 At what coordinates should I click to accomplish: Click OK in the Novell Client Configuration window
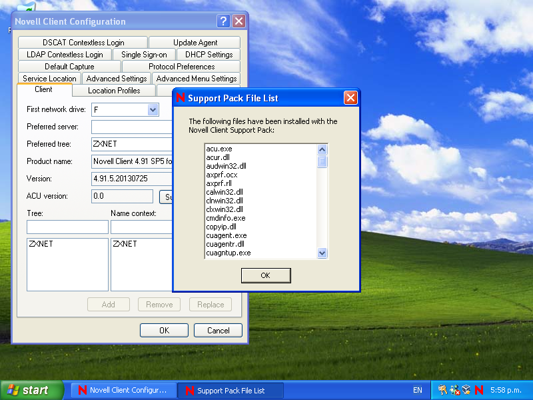click(x=164, y=330)
